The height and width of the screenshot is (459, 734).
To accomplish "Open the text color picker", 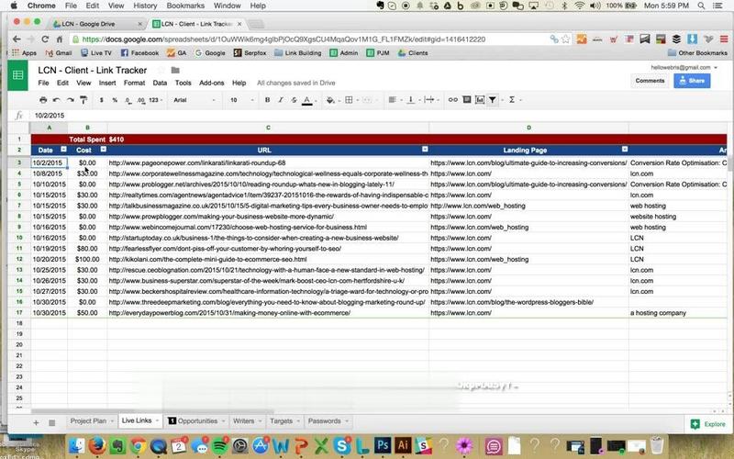I will coord(307,100).
